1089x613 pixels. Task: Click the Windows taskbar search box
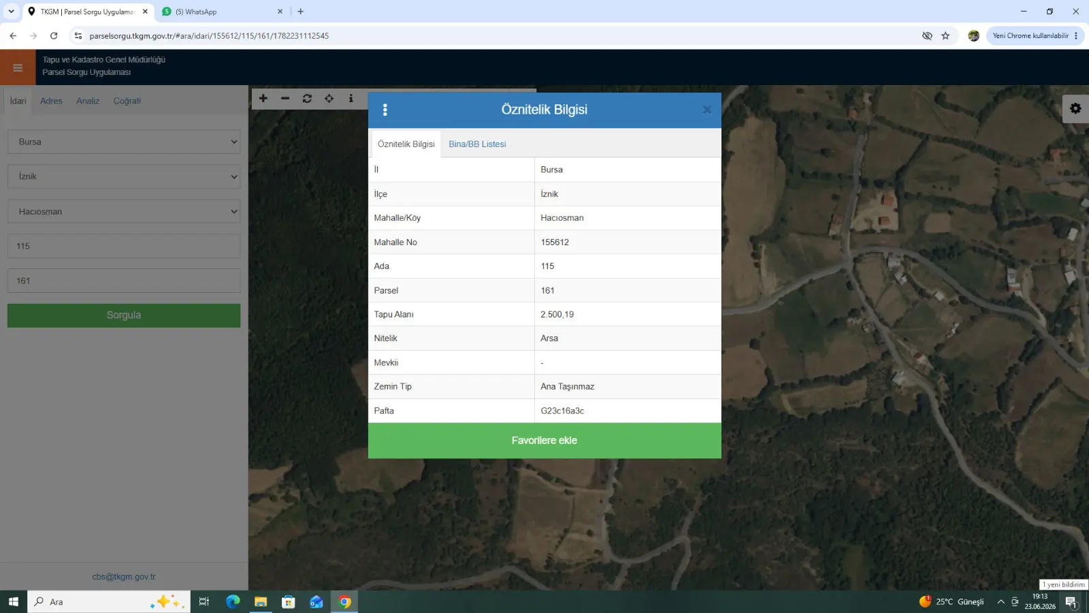(109, 601)
